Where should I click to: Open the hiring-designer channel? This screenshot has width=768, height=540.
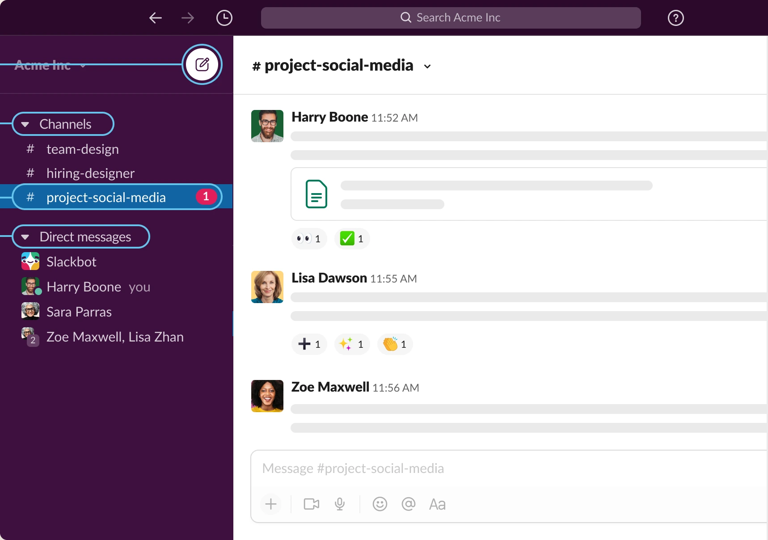[x=116, y=173]
